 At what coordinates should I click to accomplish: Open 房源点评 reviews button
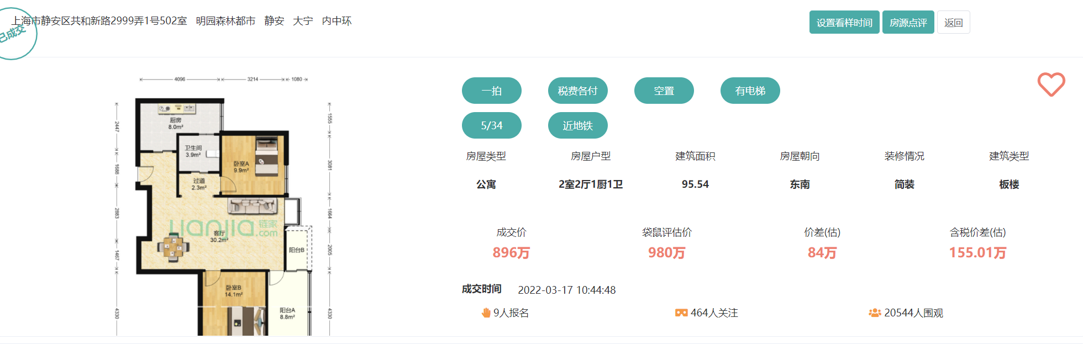point(908,23)
